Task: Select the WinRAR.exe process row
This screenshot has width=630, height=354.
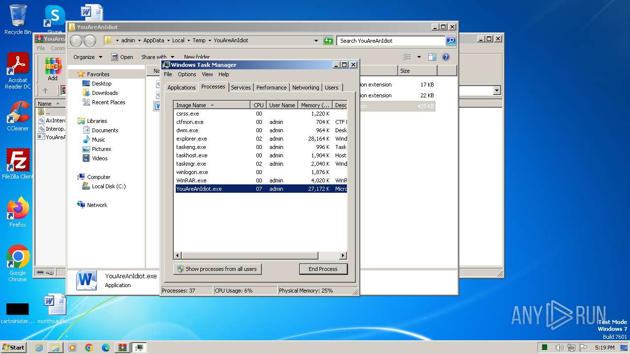Action: pos(261,180)
